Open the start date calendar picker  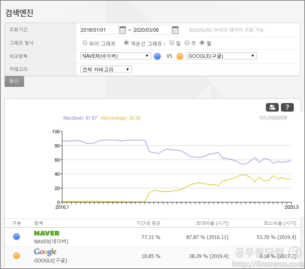(122, 30)
